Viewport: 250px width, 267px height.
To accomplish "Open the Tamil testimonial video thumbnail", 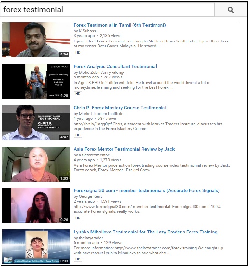I will pyautogui.click(x=36, y=40).
